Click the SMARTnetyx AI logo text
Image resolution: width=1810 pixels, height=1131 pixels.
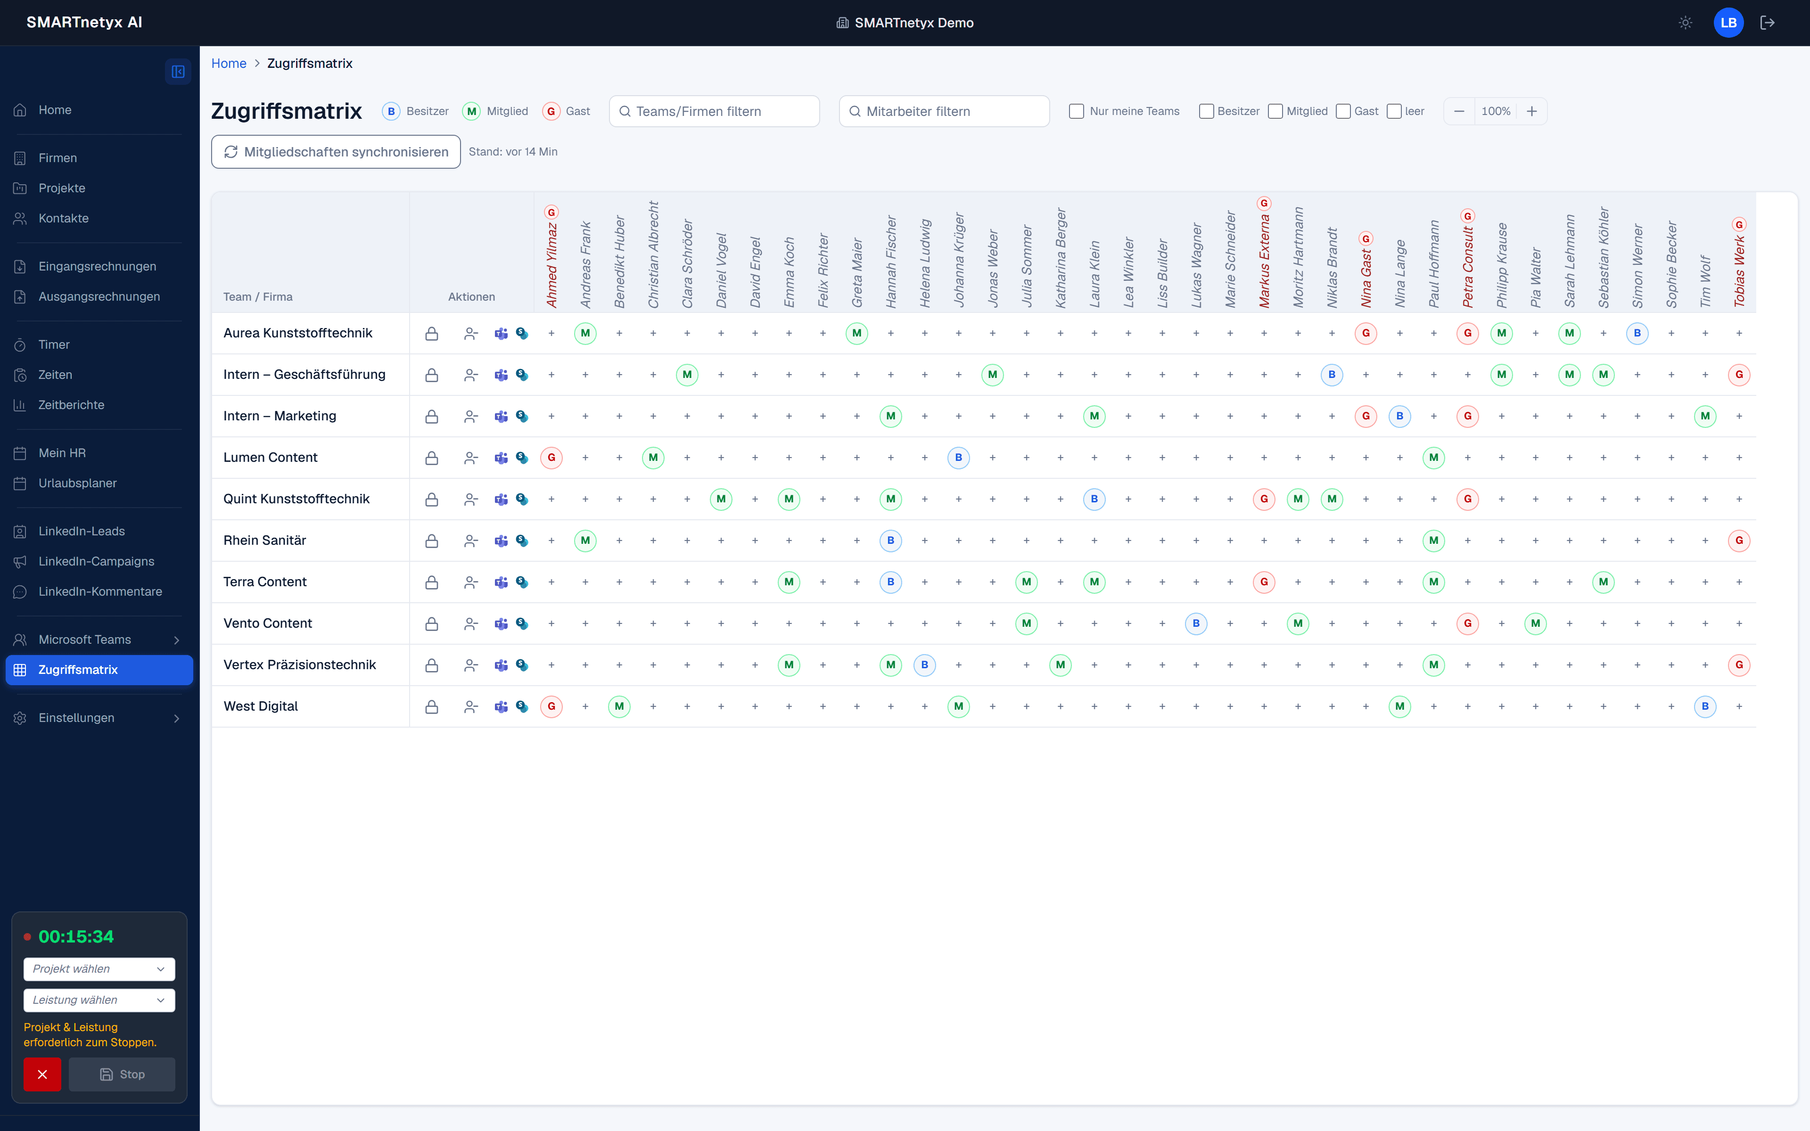[84, 23]
